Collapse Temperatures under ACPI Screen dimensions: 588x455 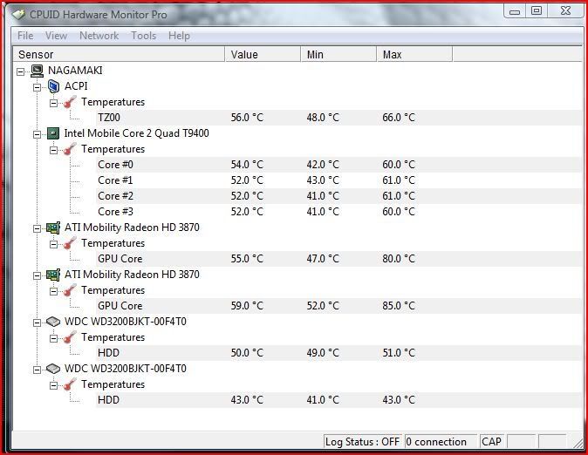[53, 103]
